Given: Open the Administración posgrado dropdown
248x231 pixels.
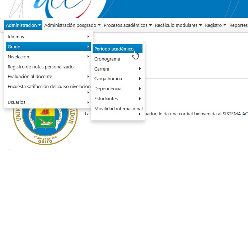Looking at the screenshot, I should 72,25.
